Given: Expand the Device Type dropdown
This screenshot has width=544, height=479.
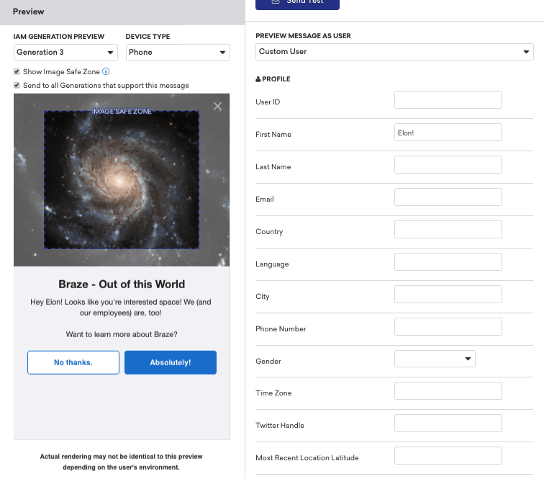Looking at the screenshot, I should [178, 53].
